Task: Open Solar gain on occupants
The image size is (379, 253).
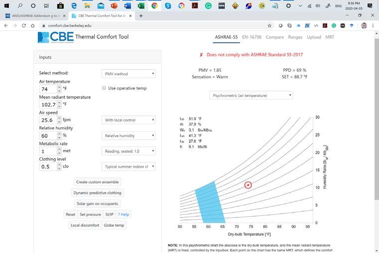Action: [x=97, y=204]
